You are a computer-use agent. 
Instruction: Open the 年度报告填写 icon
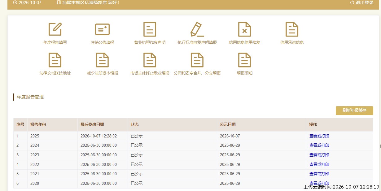click(x=55, y=29)
